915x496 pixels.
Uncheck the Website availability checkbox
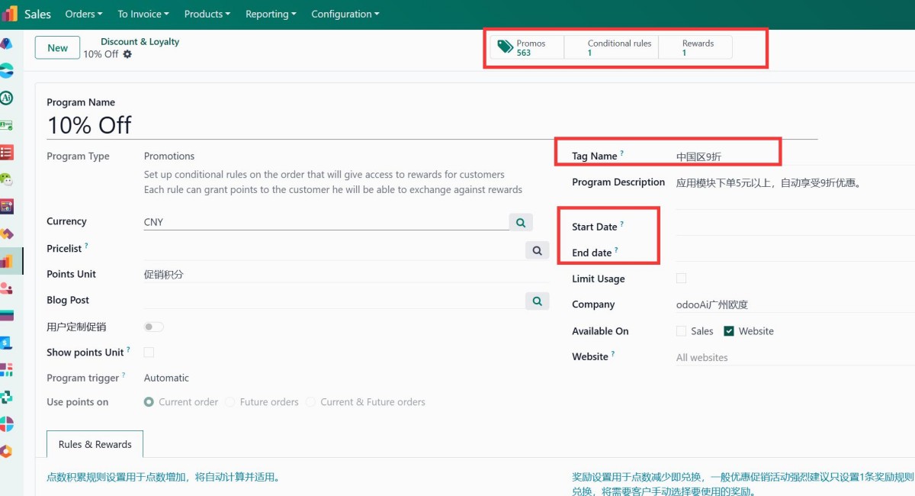pyautogui.click(x=729, y=331)
